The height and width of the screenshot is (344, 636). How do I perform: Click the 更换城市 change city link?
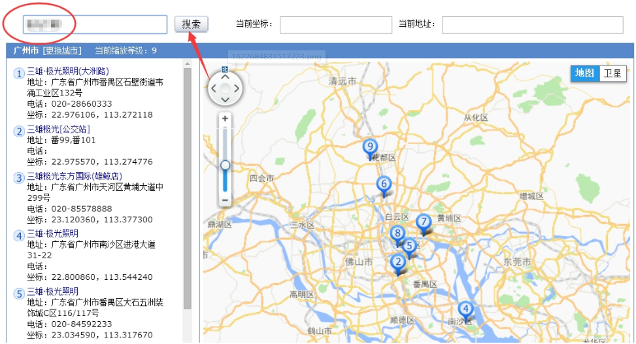62,50
